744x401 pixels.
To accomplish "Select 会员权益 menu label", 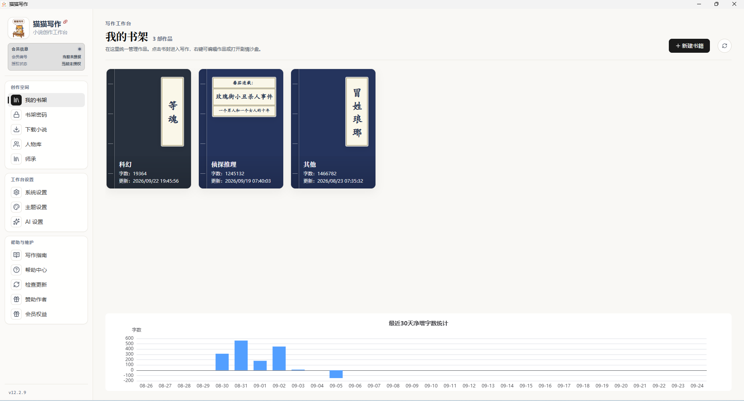I will pyautogui.click(x=36, y=314).
